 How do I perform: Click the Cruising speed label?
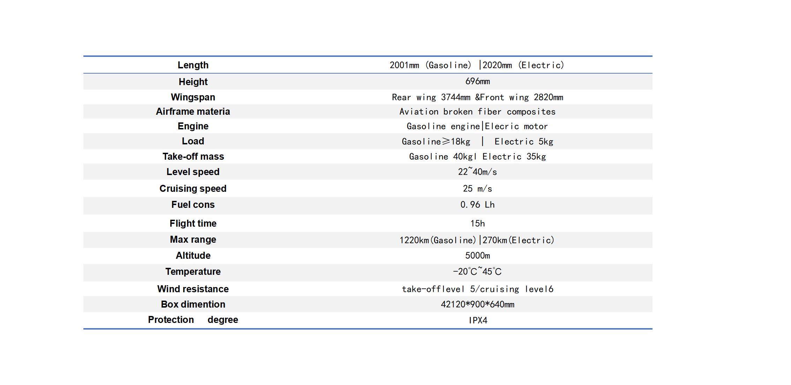[193, 189]
